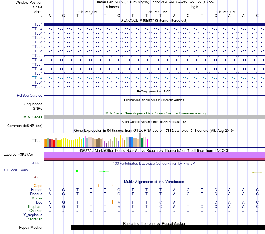Click the -4.5 lower PhyloP bound

36,177
